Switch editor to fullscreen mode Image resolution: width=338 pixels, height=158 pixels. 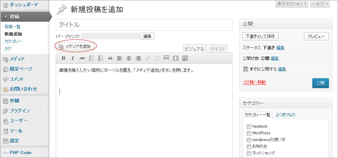tap(176, 58)
